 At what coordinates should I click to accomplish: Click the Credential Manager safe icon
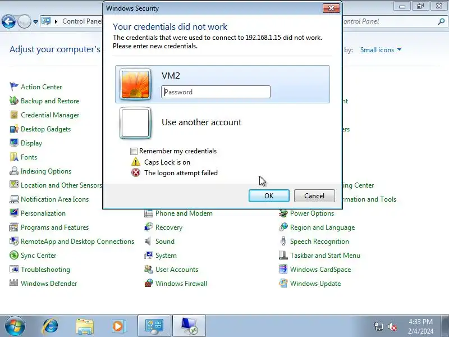click(13, 115)
